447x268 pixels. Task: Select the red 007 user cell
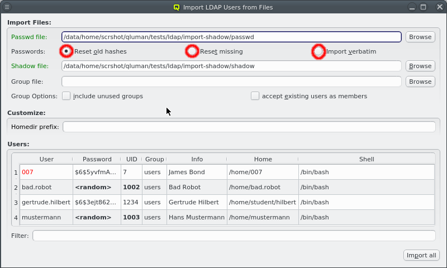[x=46, y=172]
